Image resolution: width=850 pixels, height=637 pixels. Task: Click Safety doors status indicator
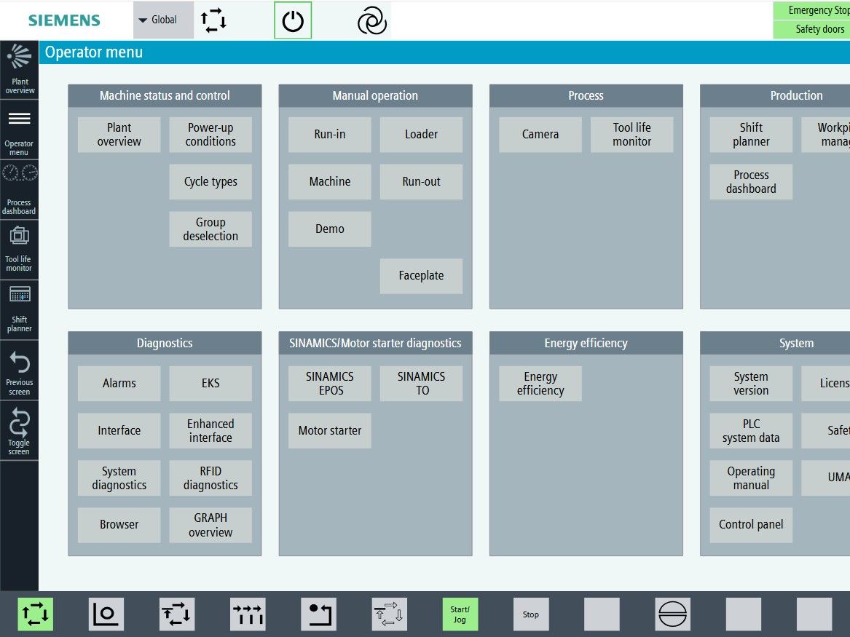[811, 29]
